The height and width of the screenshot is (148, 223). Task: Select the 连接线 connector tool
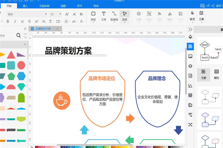(x=114, y=17)
